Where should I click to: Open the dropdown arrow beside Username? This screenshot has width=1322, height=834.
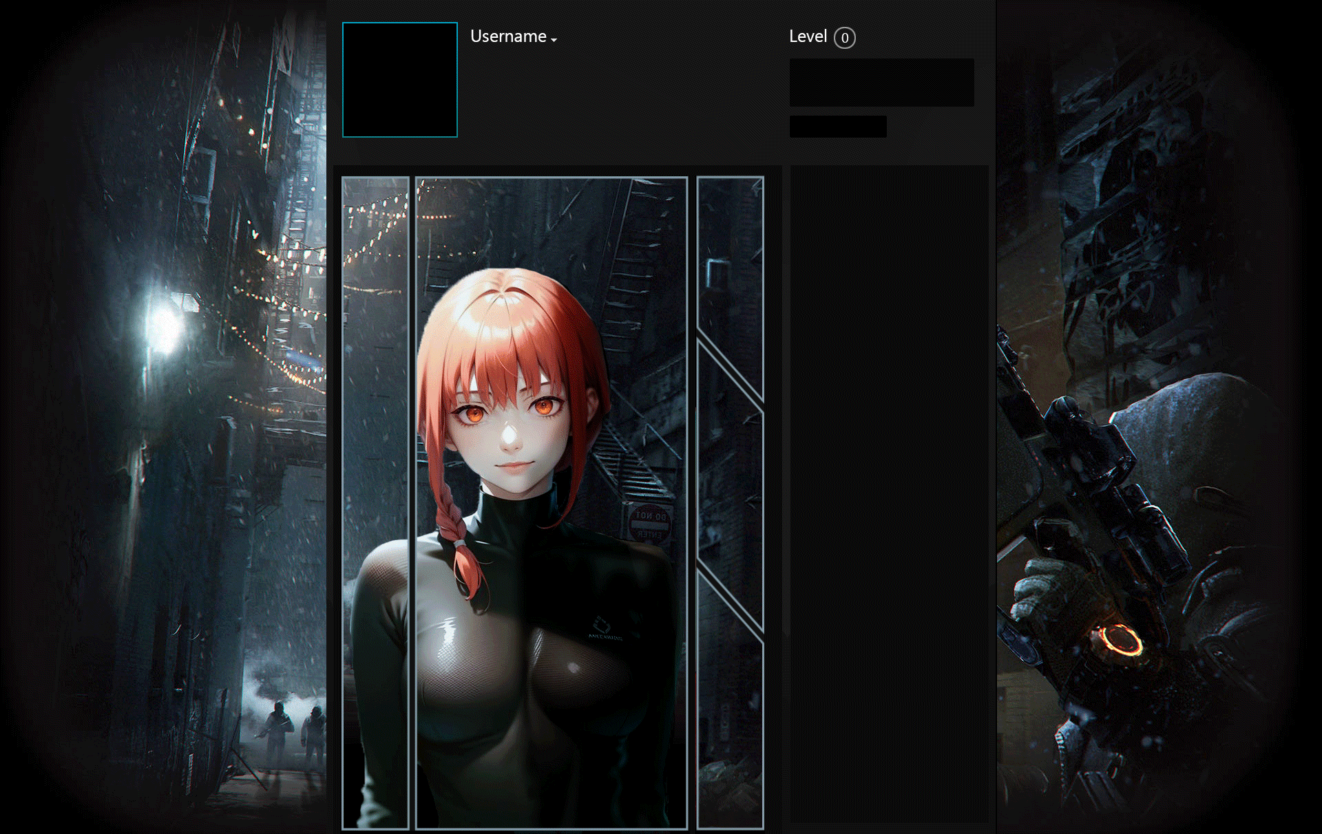554,40
